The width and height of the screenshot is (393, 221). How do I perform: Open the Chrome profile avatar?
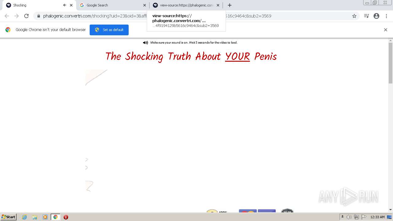click(376, 16)
